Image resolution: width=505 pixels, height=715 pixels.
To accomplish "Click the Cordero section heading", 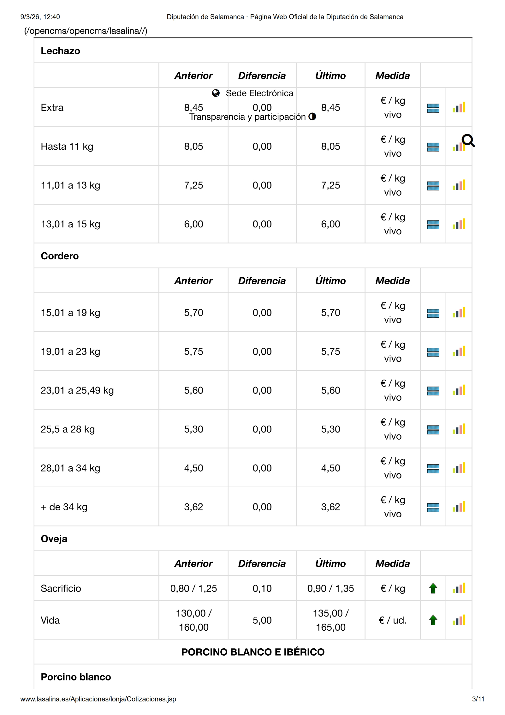I will [60, 256].
